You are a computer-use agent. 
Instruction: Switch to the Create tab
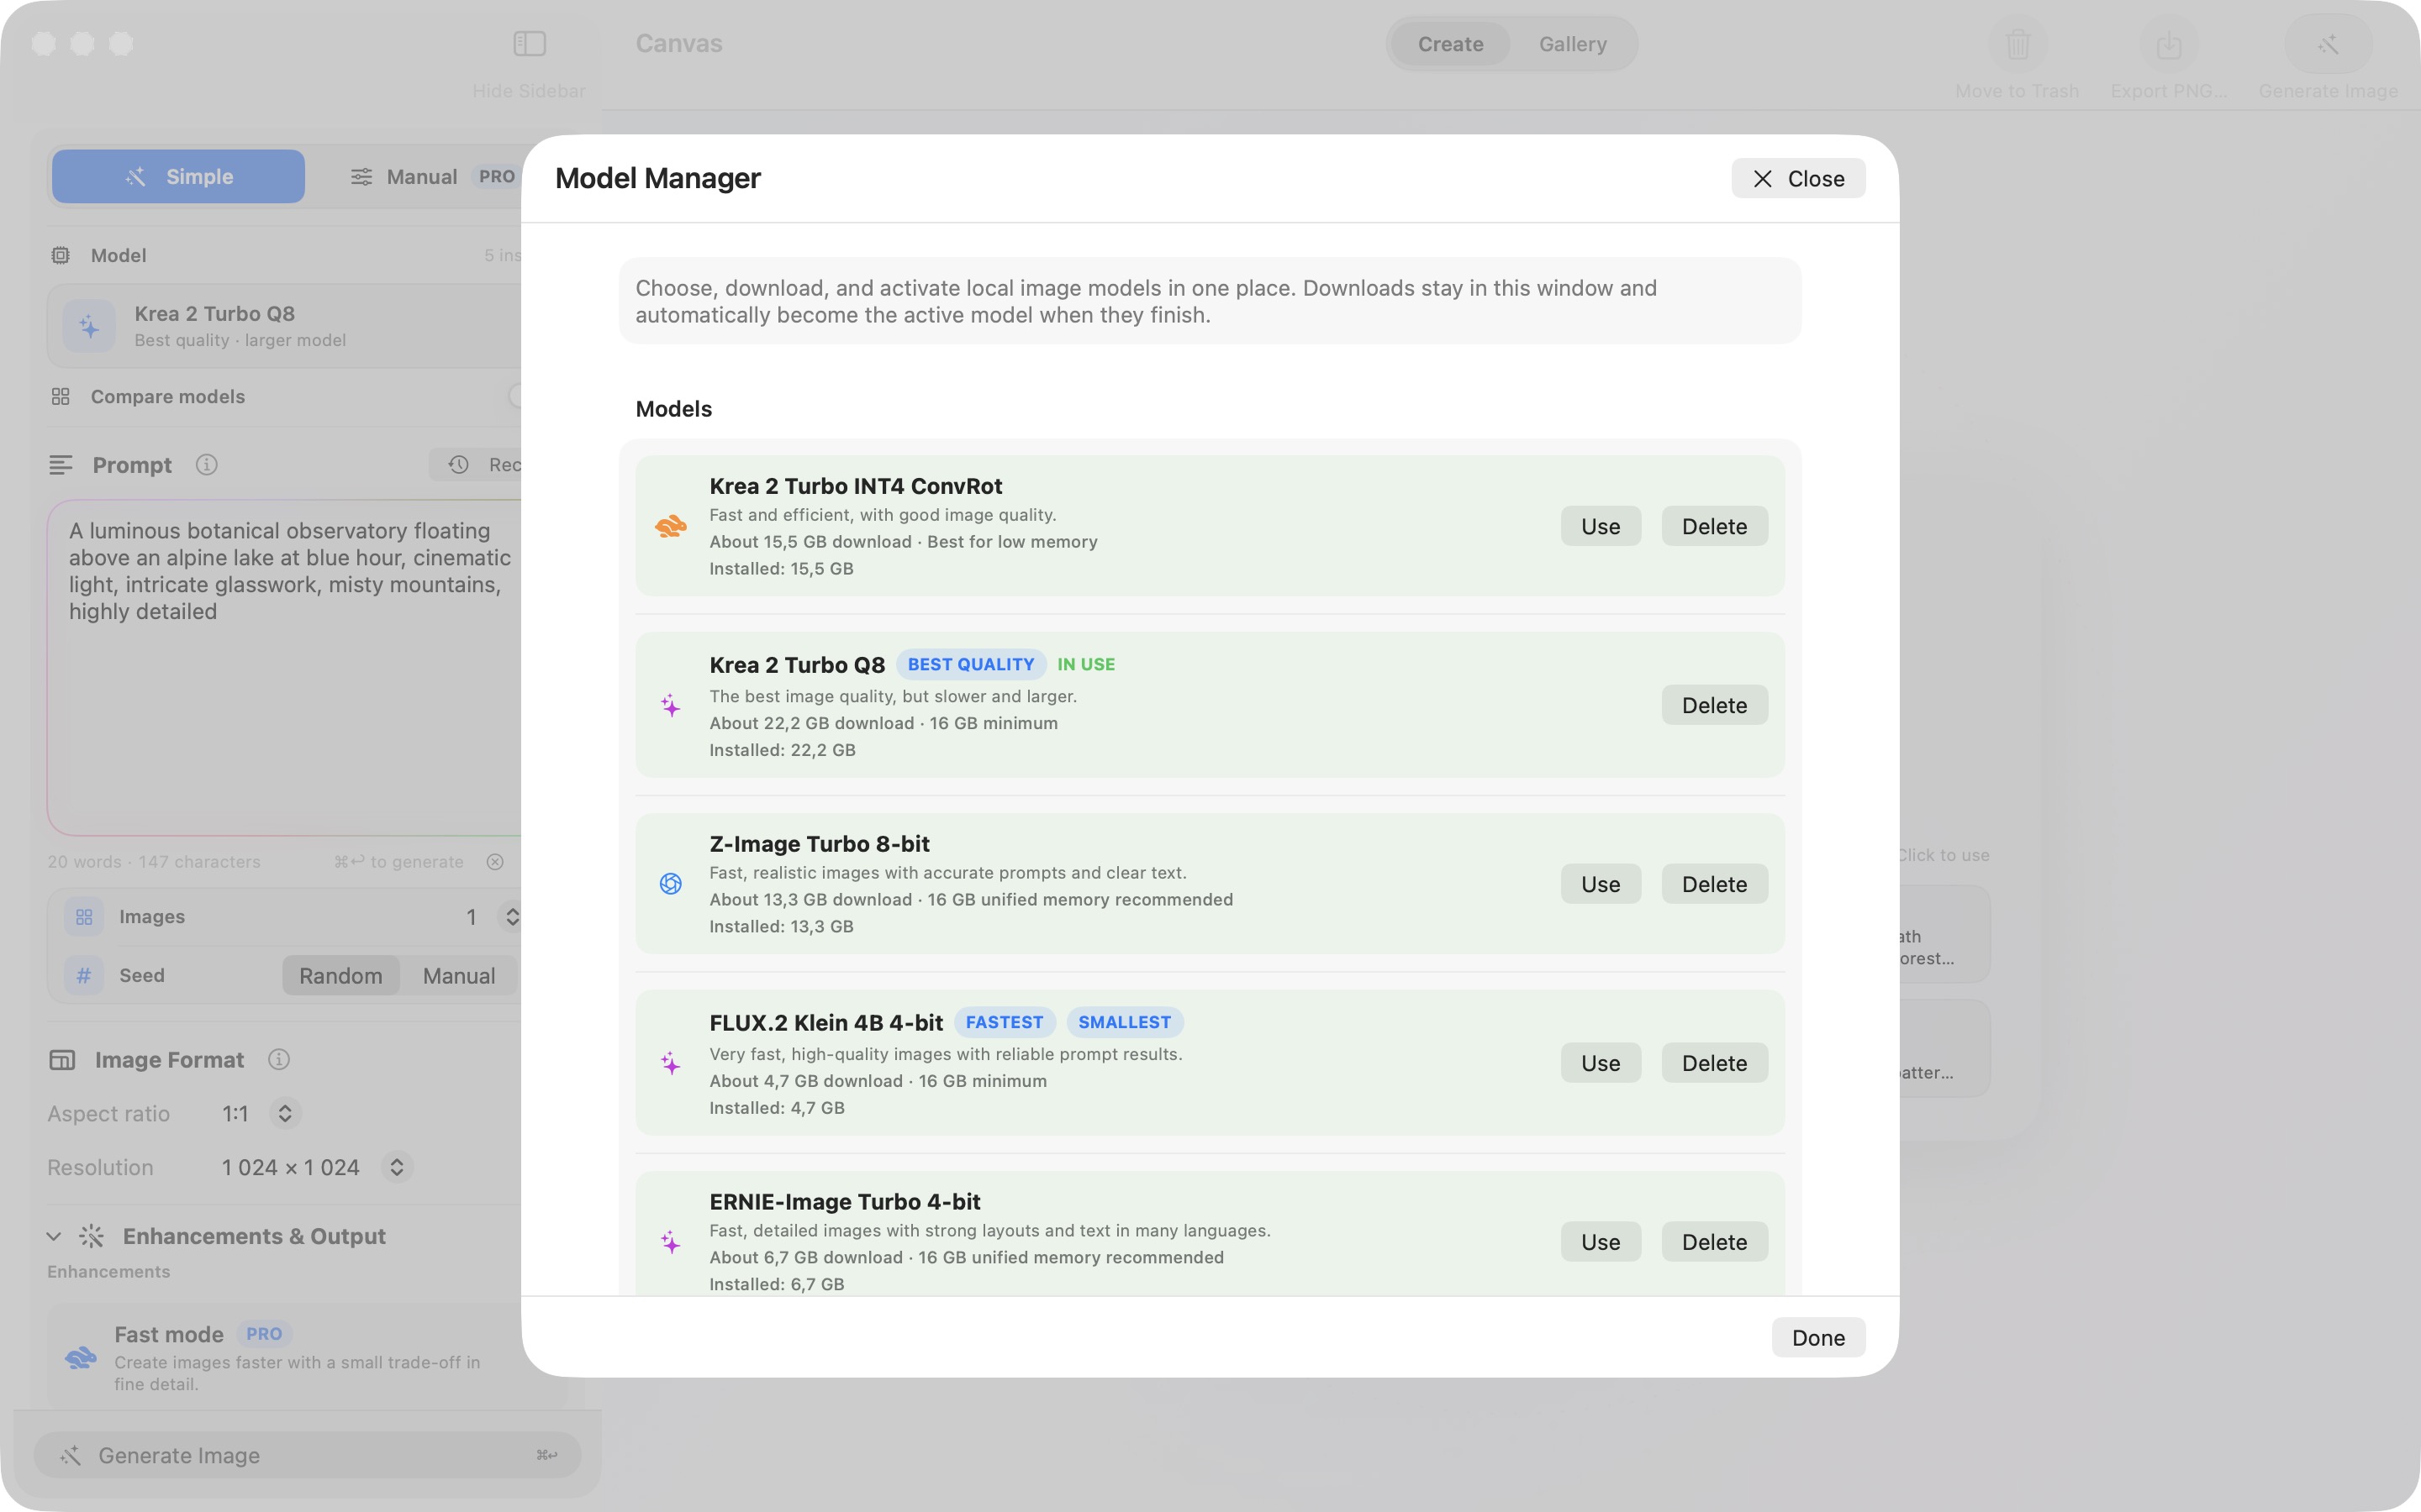1451,44
